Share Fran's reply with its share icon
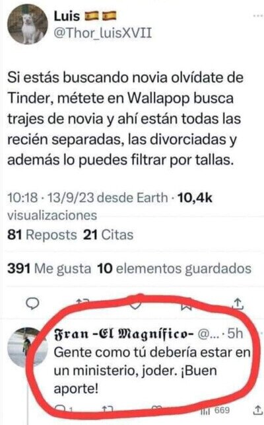This screenshot has height=425, width=264. pos(257,410)
